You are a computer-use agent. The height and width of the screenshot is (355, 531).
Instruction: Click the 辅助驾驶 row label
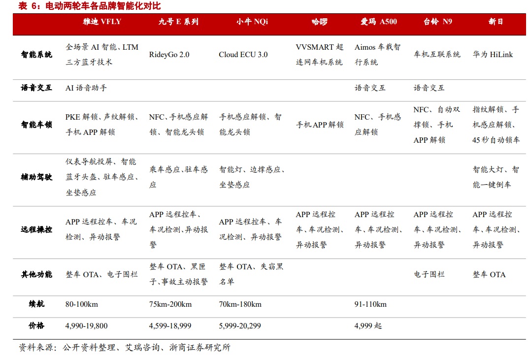(x=36, y=177)
